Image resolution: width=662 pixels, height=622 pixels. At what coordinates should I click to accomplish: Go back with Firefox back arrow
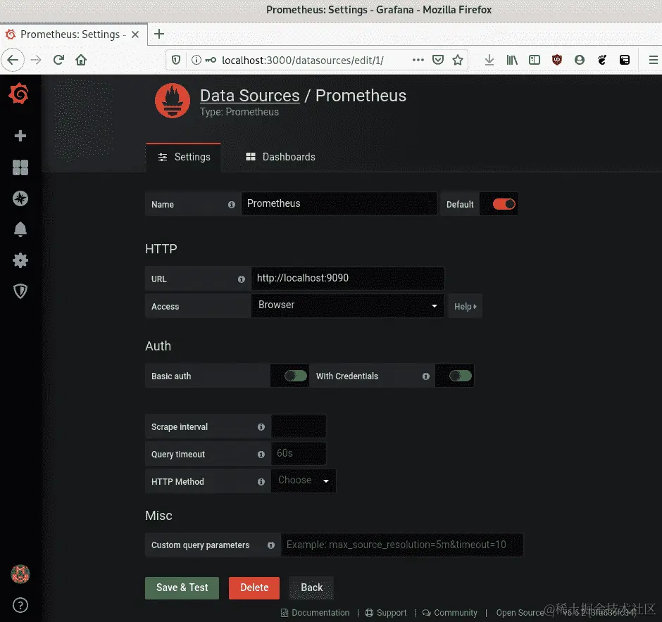point(13,60)
